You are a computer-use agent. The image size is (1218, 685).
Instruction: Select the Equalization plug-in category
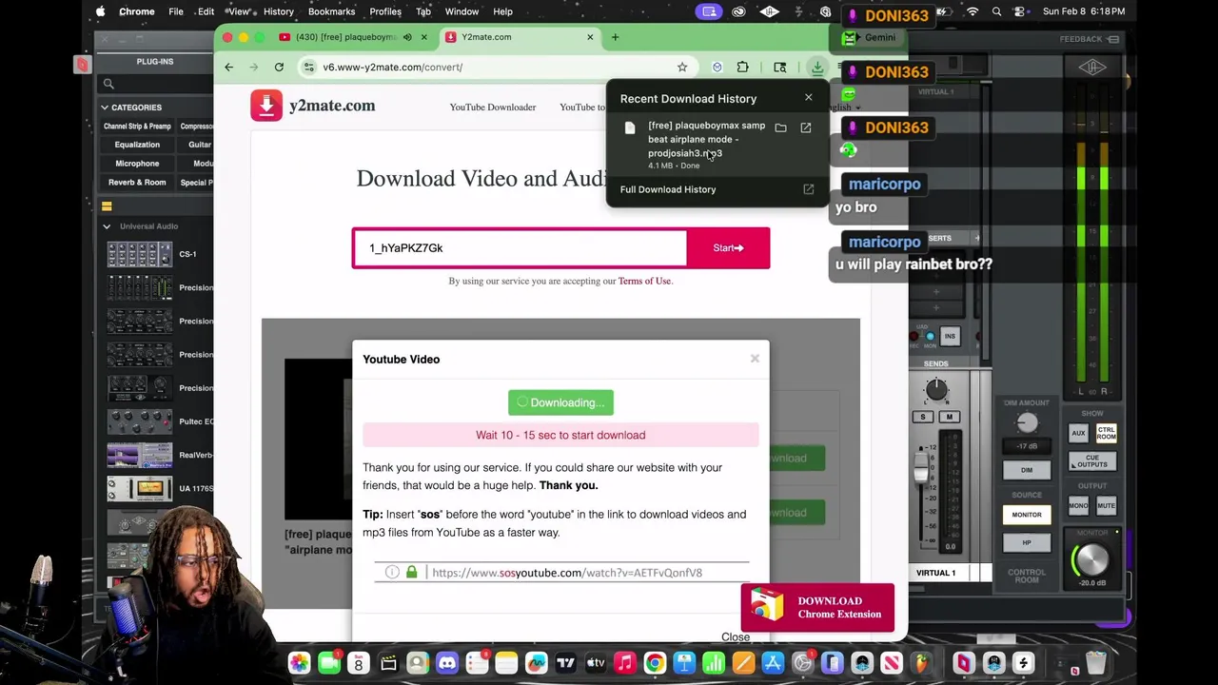(x=137, y=145)
